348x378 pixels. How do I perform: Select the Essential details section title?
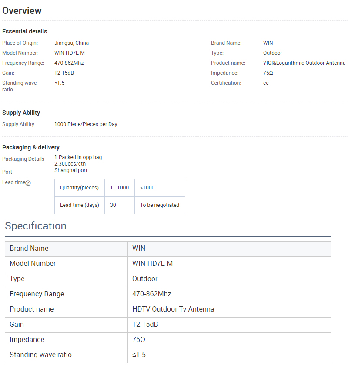[x=25, y=31]
